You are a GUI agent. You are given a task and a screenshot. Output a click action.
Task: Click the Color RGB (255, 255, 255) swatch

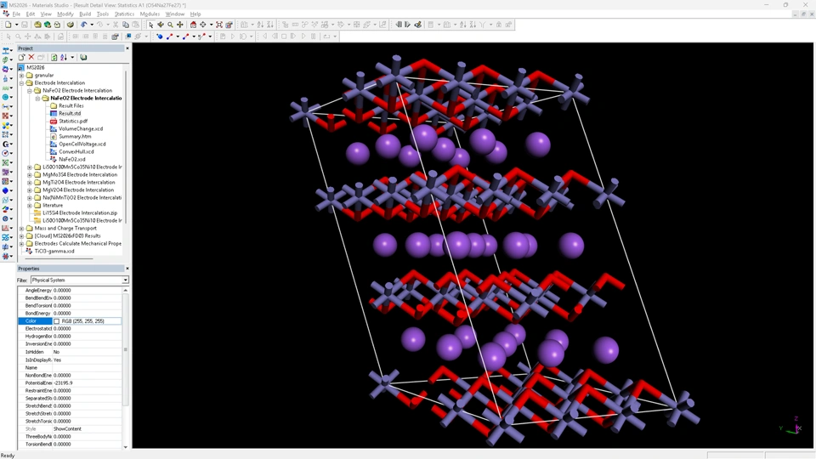click(57, 321)
